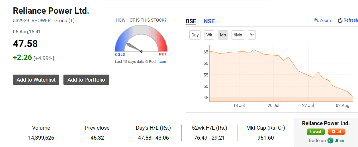Image resolution: width=358 pixels, height=147 pixels.
Task: Click the green Invest button
Action: pyautogui.click(x=316, y=132)
